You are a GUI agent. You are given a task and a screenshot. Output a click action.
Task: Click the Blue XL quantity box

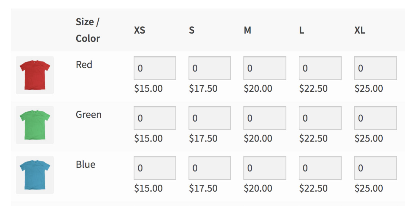click(375, 168)
